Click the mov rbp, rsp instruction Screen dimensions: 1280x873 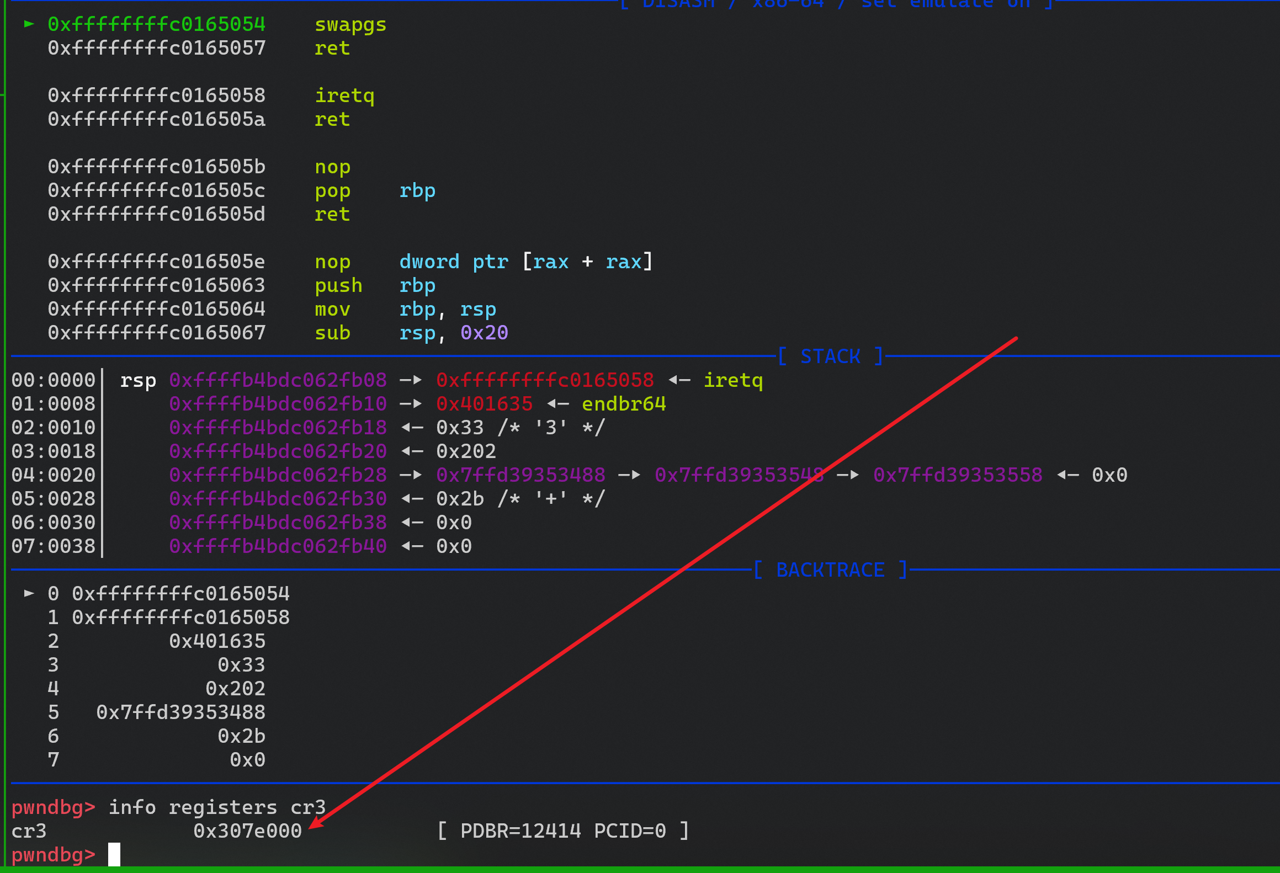(x=405, y=310)
